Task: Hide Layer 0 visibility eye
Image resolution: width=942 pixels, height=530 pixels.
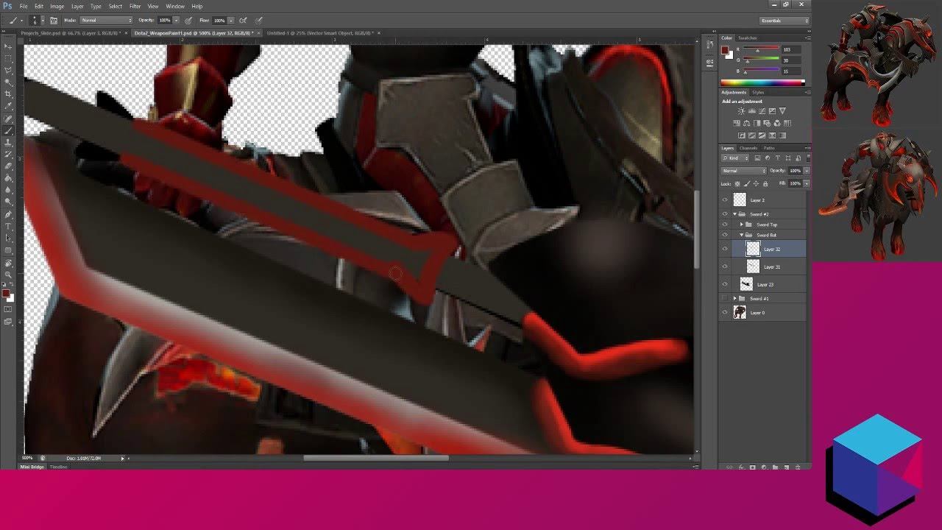Action: coord(725,313)
